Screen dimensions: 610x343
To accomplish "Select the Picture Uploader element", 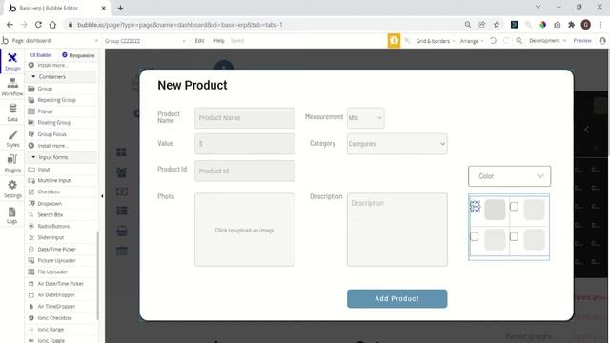I will [x=56, y=260].
